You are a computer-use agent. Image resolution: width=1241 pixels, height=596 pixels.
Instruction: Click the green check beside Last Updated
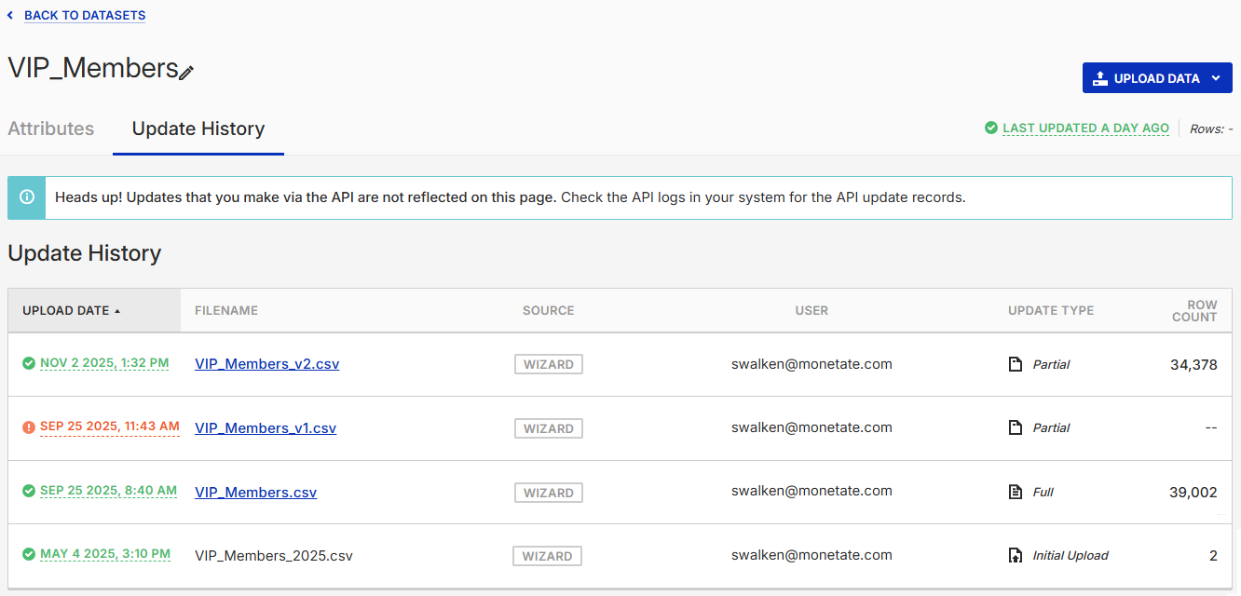(x=991, y=128)
